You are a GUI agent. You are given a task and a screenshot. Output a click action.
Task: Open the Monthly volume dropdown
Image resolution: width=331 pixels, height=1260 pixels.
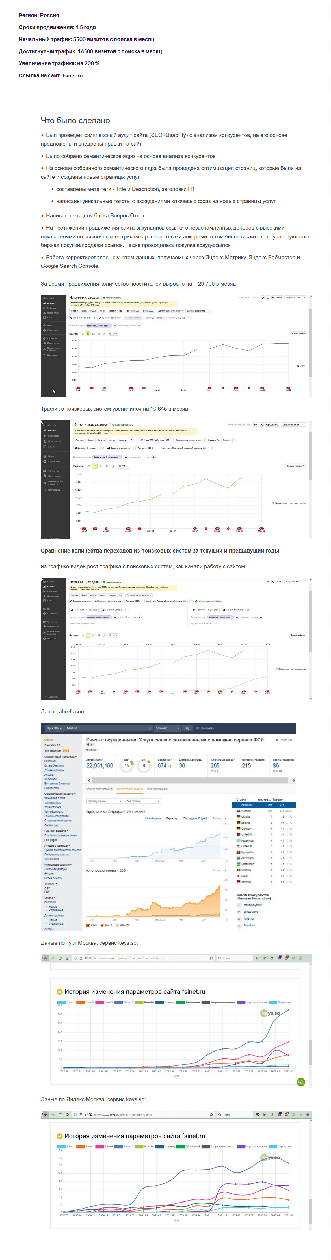click(105, 801)
